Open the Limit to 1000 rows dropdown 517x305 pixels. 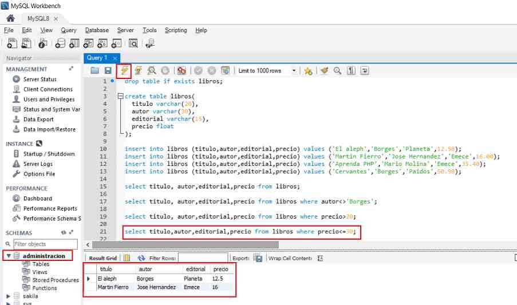(x=294, y=70)
